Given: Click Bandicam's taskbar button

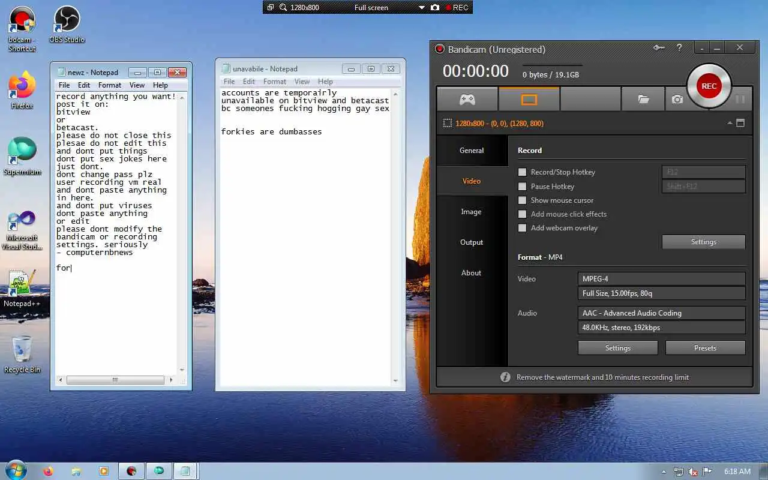Looking at the screenshot, I should click(131, 471).
